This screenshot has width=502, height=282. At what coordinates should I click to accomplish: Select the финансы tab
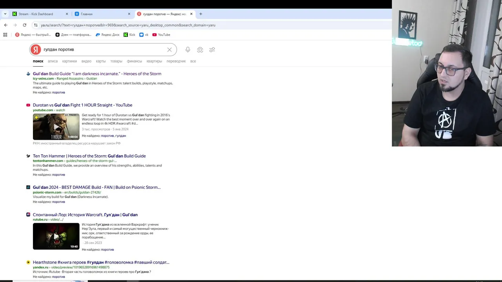tap(134, 61)
